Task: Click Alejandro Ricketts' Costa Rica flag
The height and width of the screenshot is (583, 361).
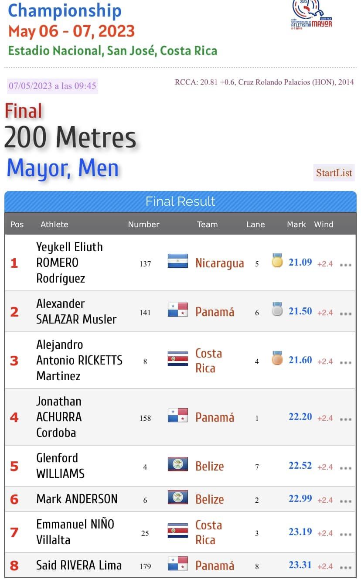Action: pos(178,359)
